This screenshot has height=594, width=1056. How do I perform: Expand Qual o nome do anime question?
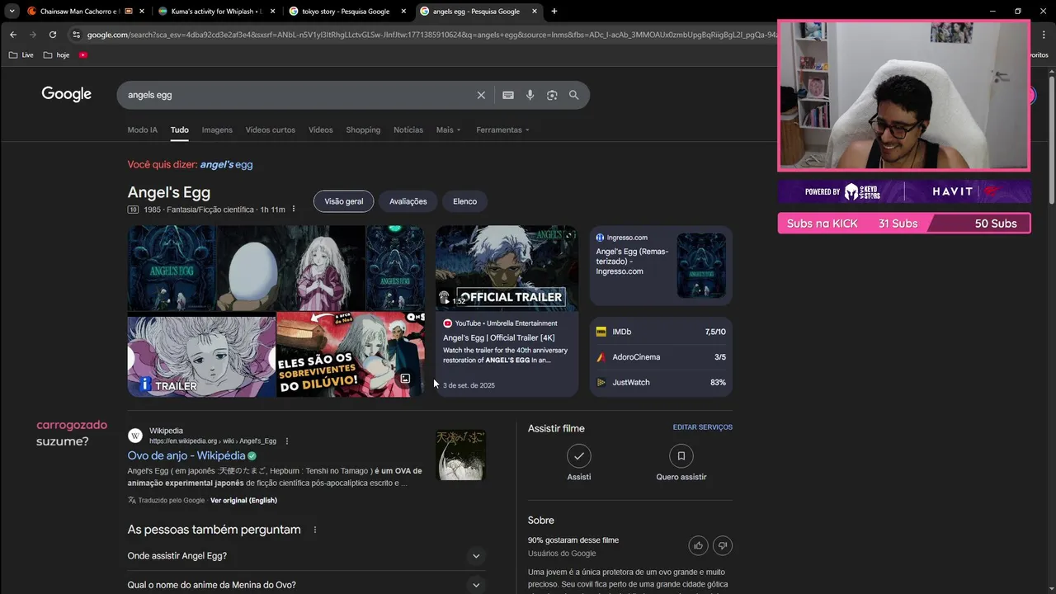306,585
